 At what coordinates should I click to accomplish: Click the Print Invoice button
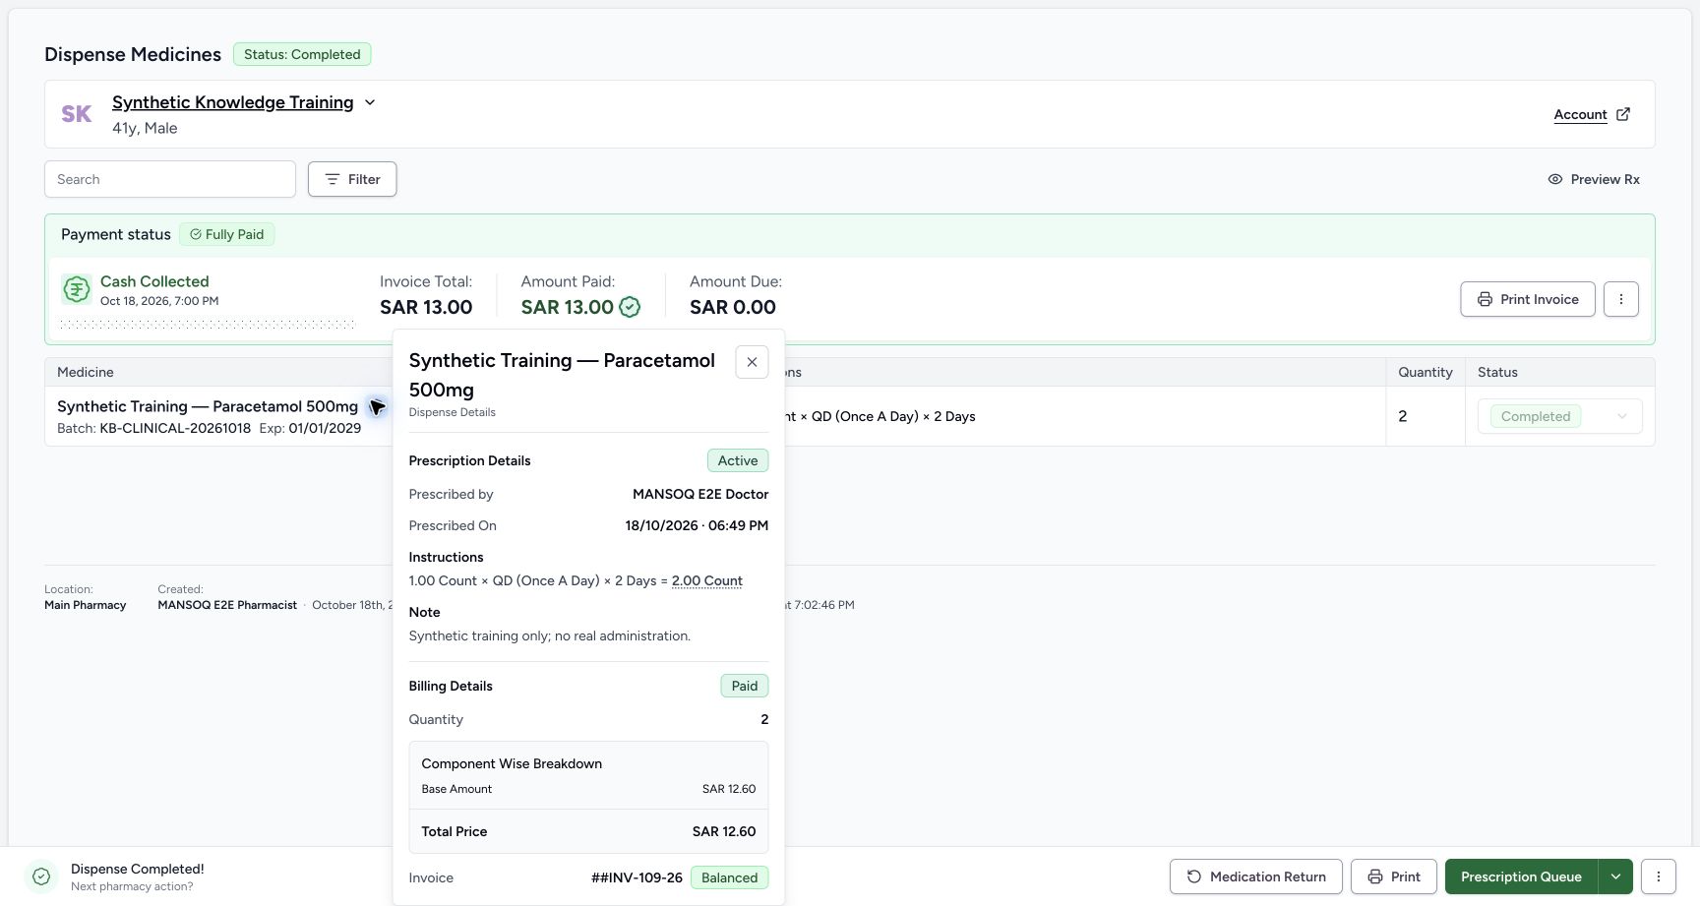tap(1528, 299)
